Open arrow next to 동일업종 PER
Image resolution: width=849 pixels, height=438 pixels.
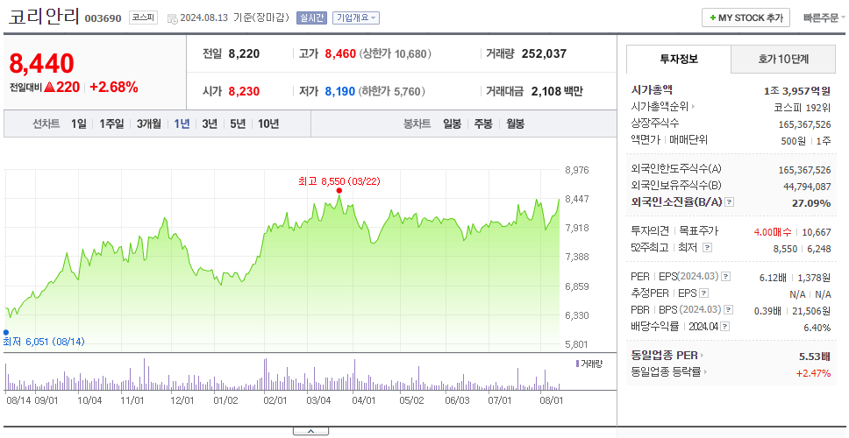[703, 356]
